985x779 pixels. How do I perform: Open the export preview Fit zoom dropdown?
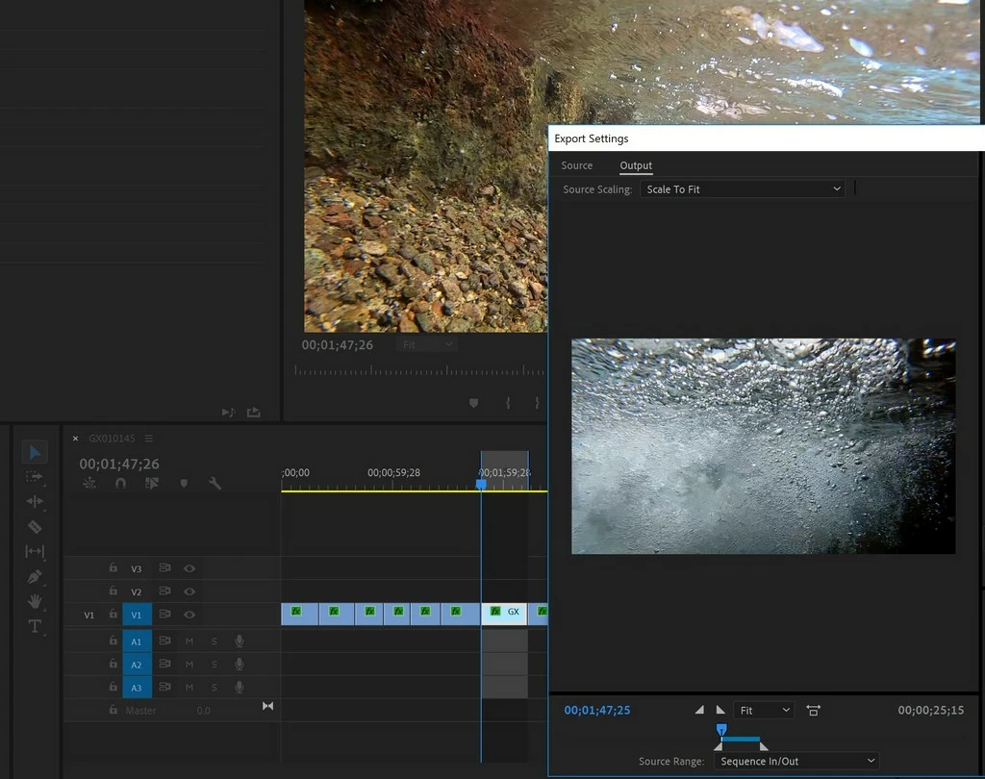764,711
